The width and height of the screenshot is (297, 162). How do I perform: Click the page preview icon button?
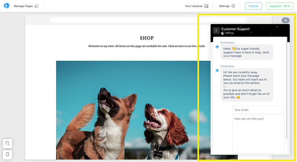tap(7, 143)
